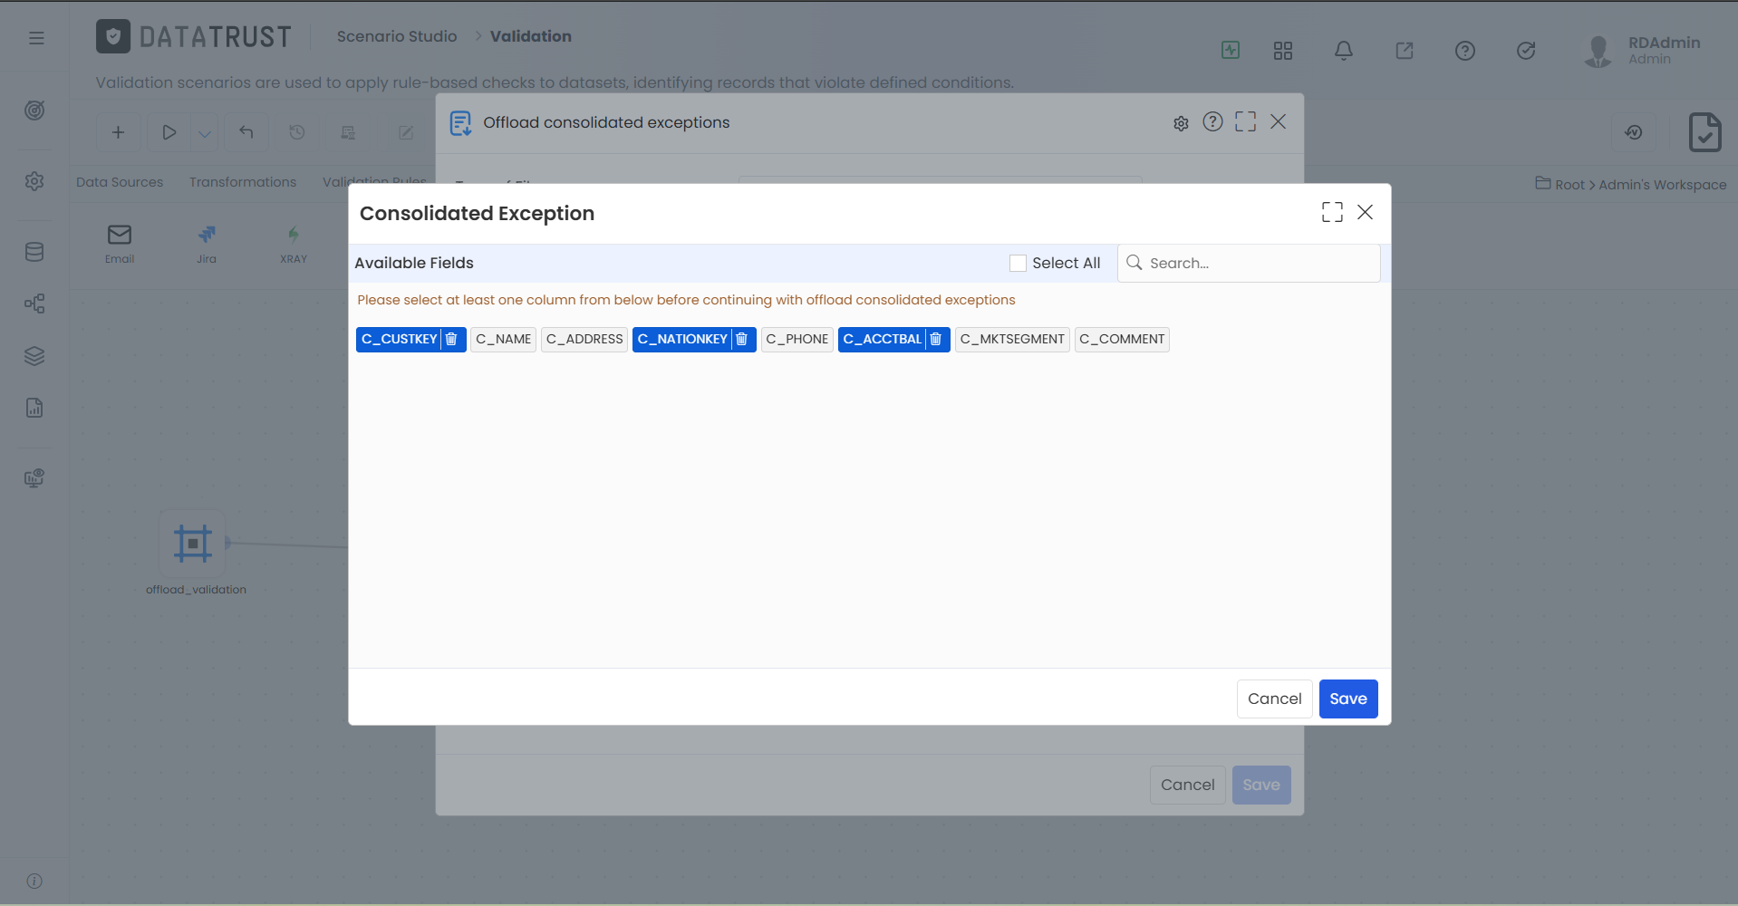The width and height of the screenshot is (1738, 906).
Task: Maximize the Offload consolidated exceptions window
Action: (1246, 121)
